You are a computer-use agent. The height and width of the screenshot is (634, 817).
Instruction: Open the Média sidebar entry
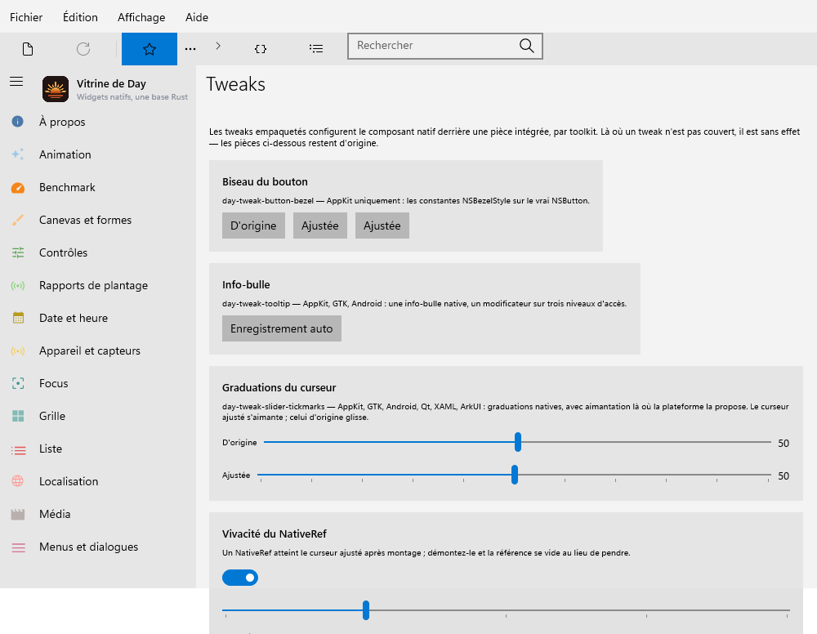pos(98,514)
